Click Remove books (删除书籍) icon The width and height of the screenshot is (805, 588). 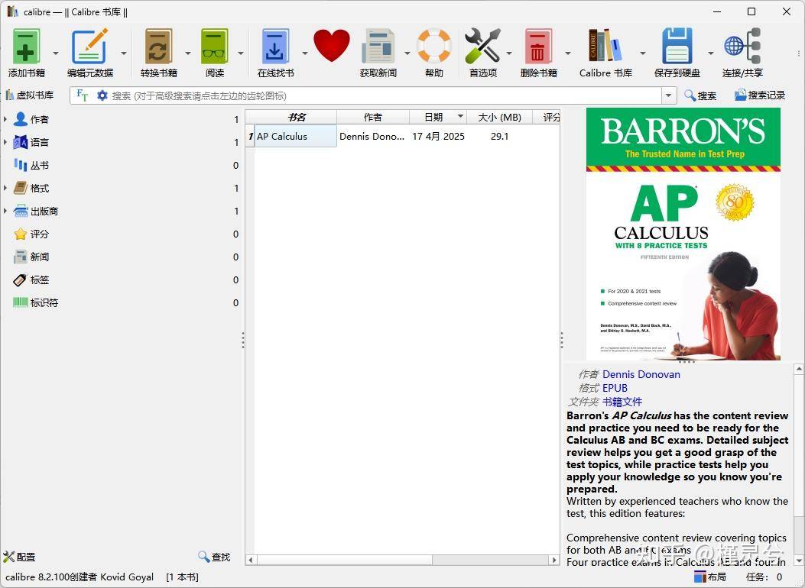tap(538, 47)
